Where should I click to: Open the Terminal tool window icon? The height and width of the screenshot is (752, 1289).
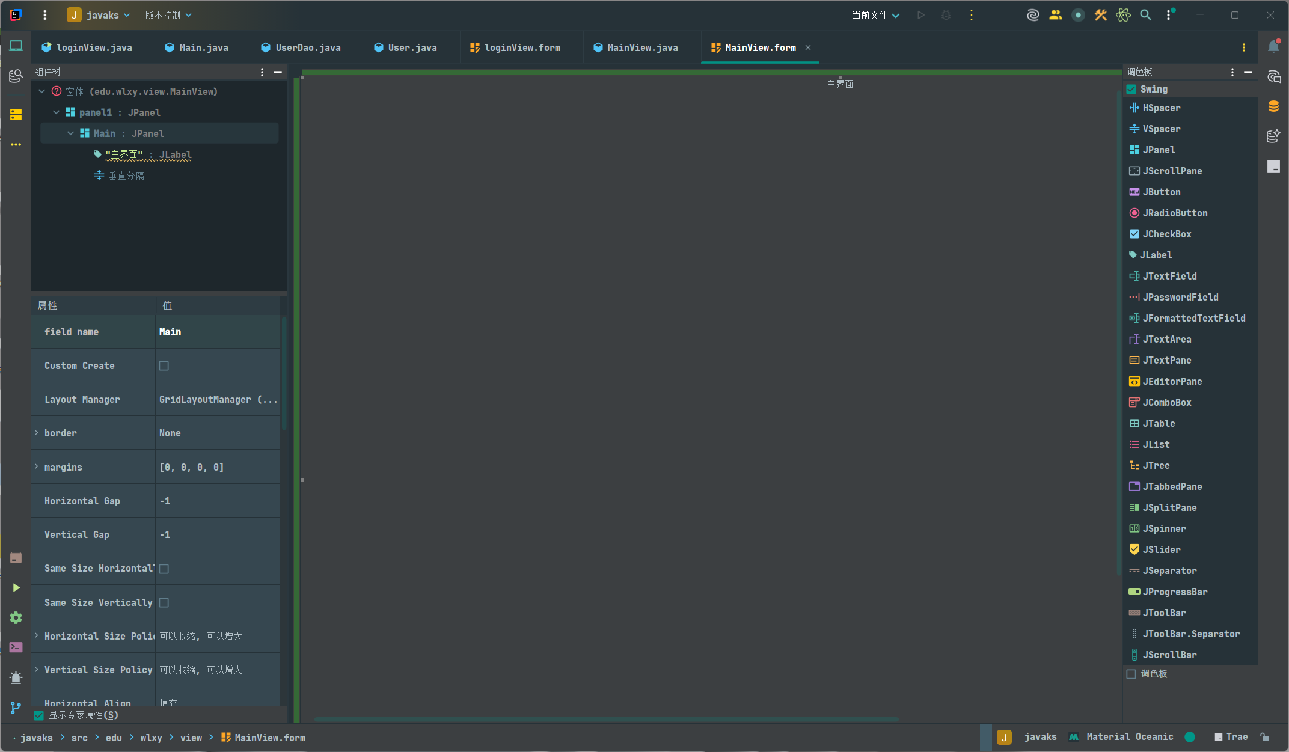coord(16,647)
